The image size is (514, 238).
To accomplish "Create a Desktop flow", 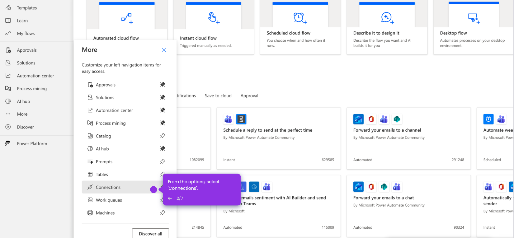I will click(x=474, y=27).
